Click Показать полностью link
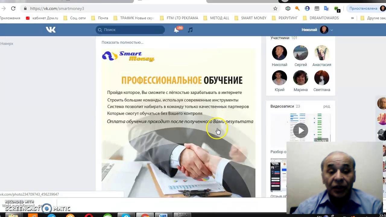The height and width of the screenshot is (217, 386). 122,42
